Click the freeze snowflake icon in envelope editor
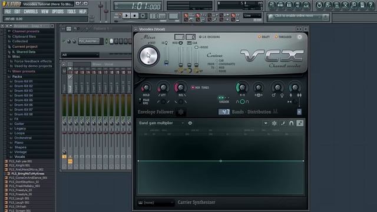377x212 pixels. [274, 123]
